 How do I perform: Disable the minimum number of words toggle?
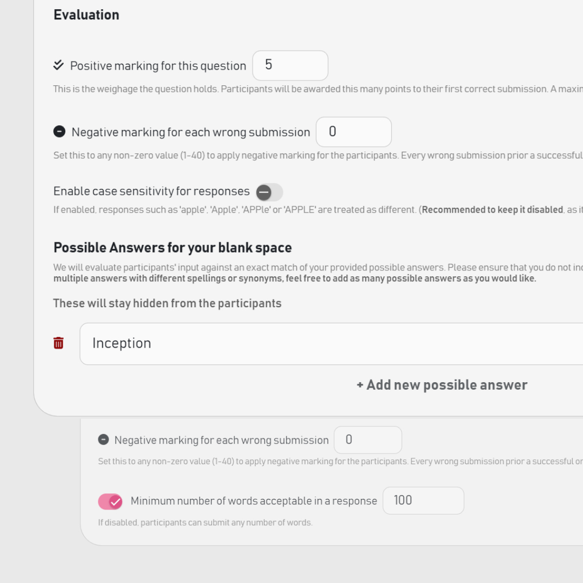tap(110, 501)
